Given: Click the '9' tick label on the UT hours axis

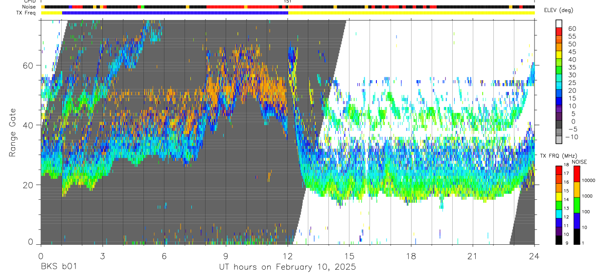Looking at the screenshot, I should point(226,256).
